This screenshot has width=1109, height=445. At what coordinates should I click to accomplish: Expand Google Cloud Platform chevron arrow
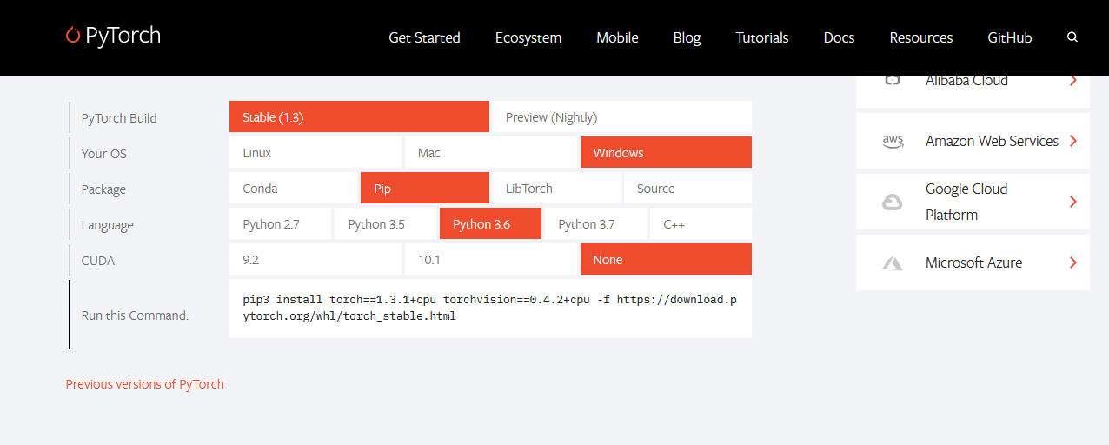click(x=1073, y=202)
